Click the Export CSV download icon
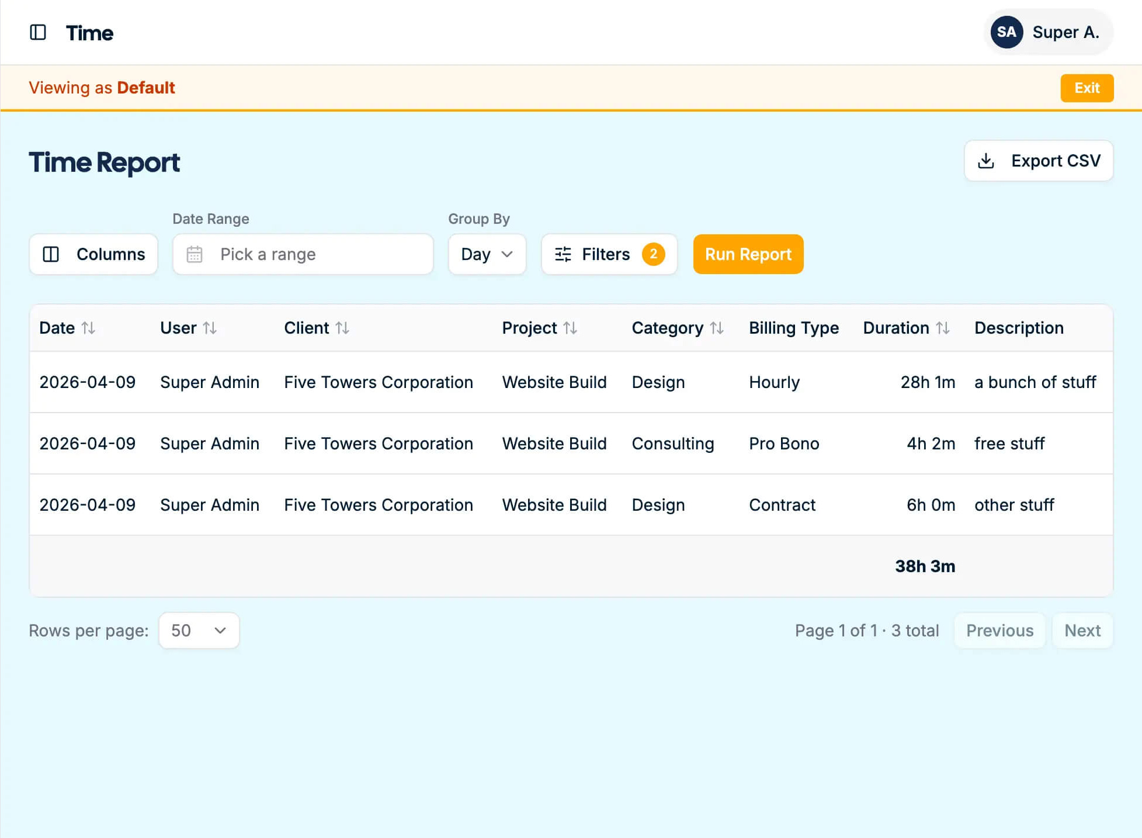The width and height of the screenshot is (1142, 838). (x=986, y=161)
